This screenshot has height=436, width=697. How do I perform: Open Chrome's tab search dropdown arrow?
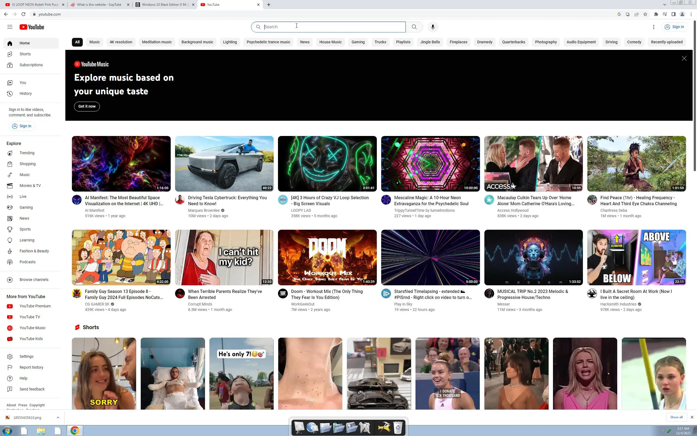point(664,5)
